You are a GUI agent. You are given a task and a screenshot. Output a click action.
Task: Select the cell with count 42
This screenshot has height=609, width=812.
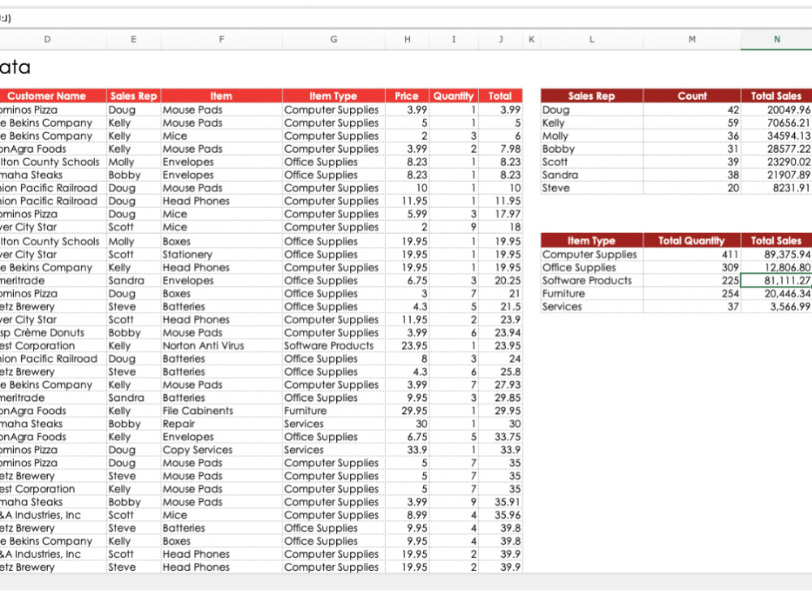tap(692, 110)
